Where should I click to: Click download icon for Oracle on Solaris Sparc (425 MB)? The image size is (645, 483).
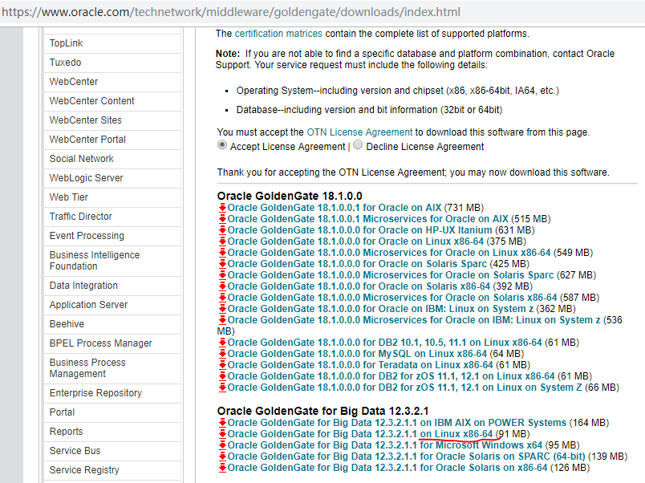222,264
